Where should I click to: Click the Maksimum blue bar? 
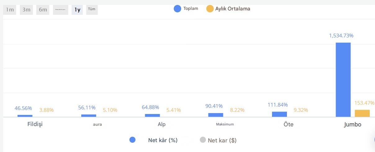pos(216,115)
